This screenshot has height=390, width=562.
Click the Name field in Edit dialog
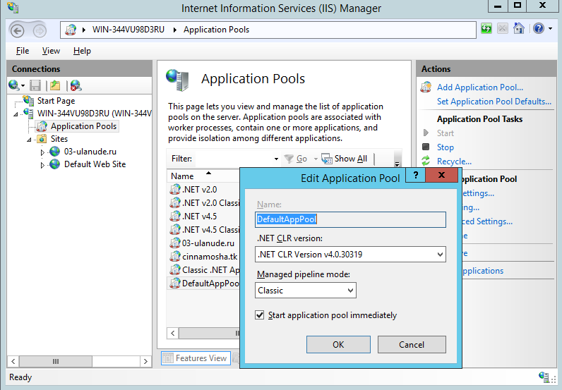(350, 219)
